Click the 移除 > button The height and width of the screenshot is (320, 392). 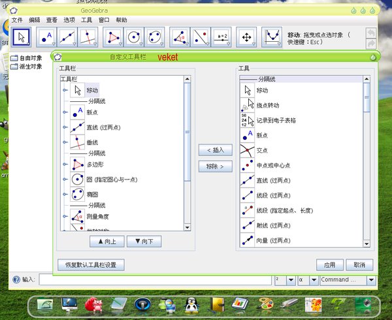point(215,167)
